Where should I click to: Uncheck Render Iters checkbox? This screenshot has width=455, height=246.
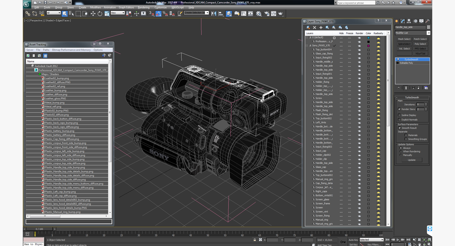click(x=399, y=109)
